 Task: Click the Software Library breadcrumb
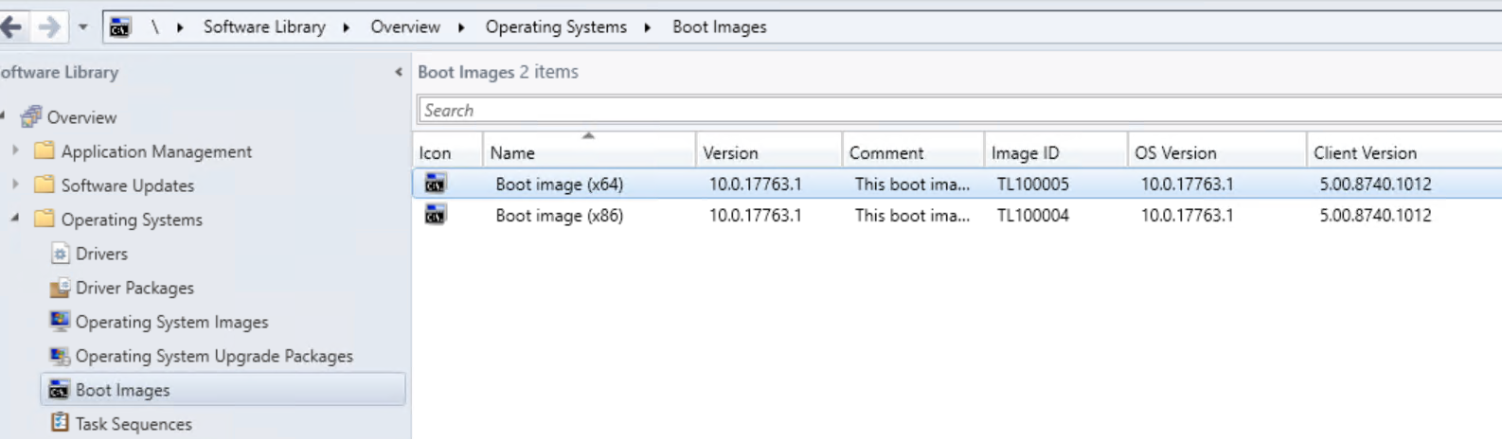[x=264, y=27]
